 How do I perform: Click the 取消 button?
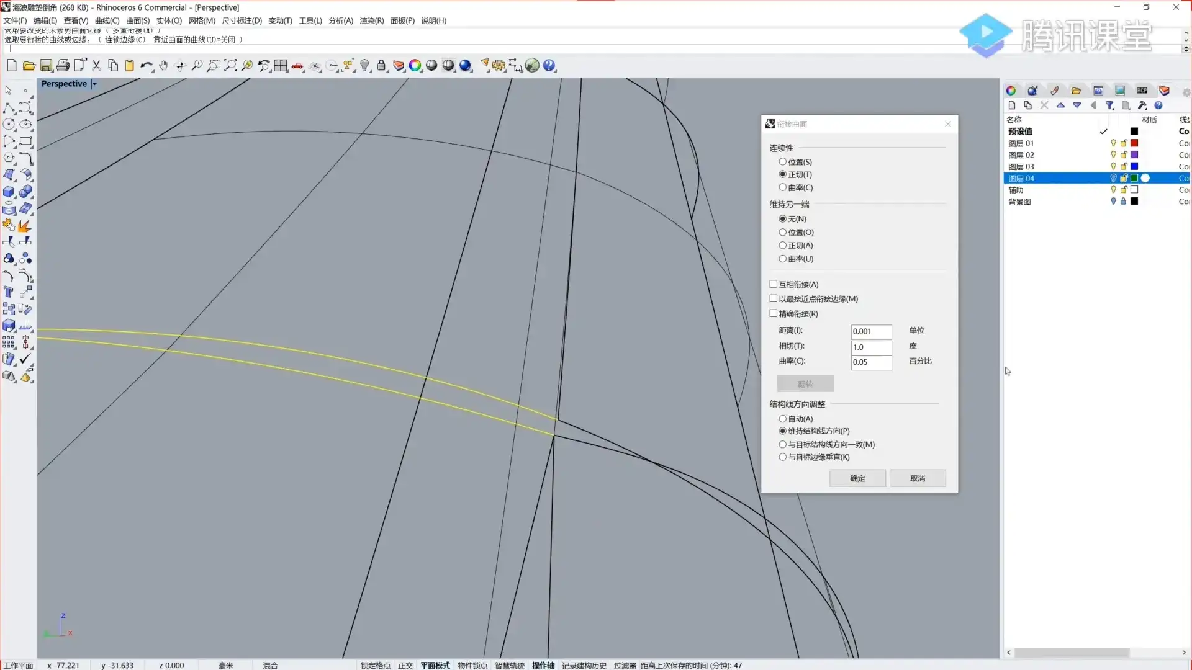[x=917, y=478]
